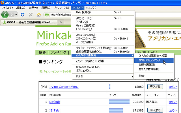This screenshot has height=113, width=181.
Task: Click the Forward navigation arrow
Action: coord(12,15)
